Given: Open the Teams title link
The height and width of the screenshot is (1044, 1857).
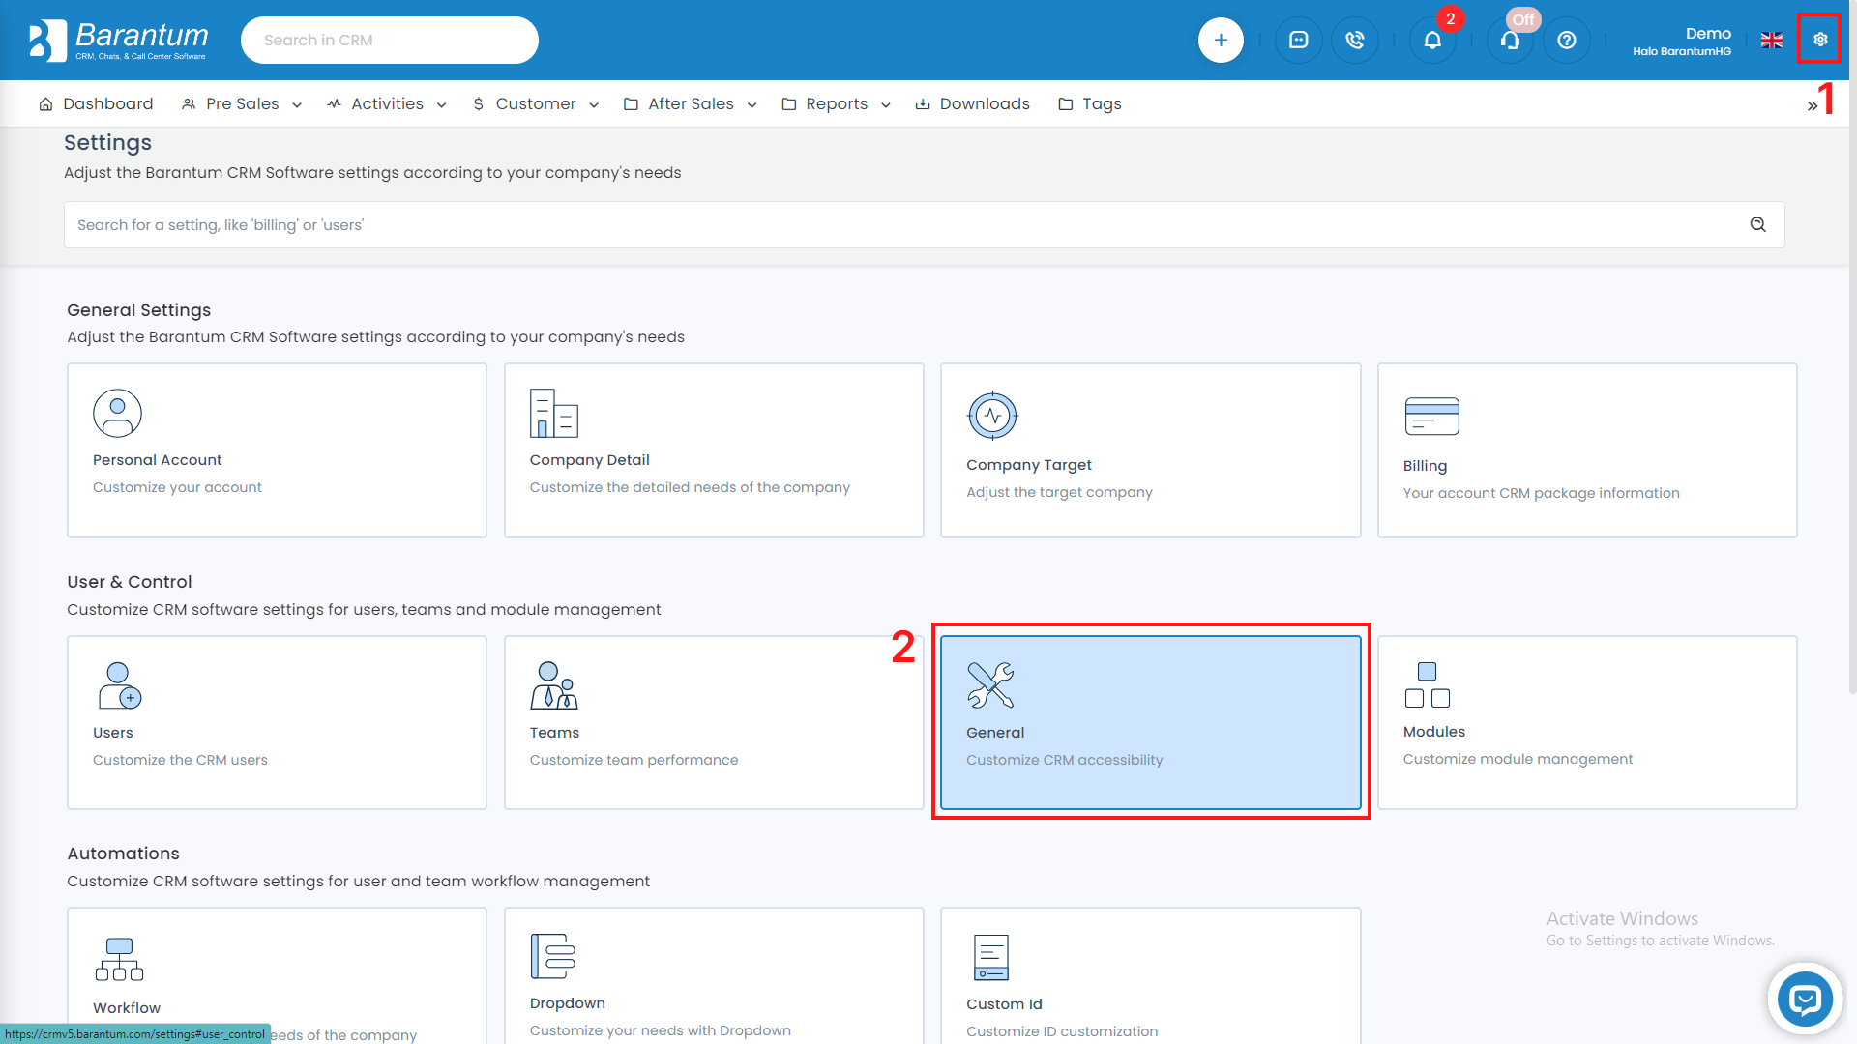Looking at the screenshot, I should pos(554,733).
